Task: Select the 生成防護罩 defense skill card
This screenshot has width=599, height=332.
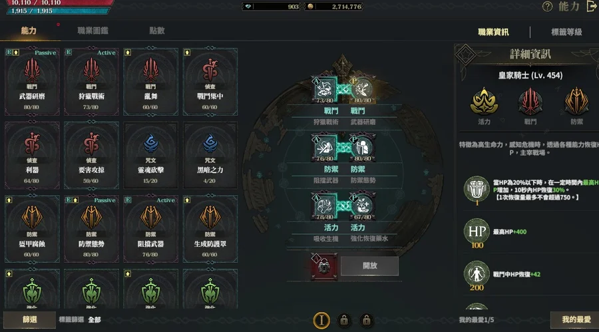Action: (210, 229)
